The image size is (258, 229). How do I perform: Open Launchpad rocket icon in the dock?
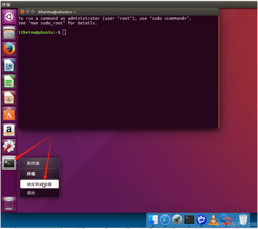177,219
